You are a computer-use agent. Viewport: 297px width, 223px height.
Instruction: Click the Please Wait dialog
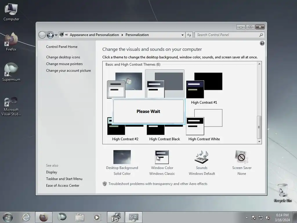[148, 111]
